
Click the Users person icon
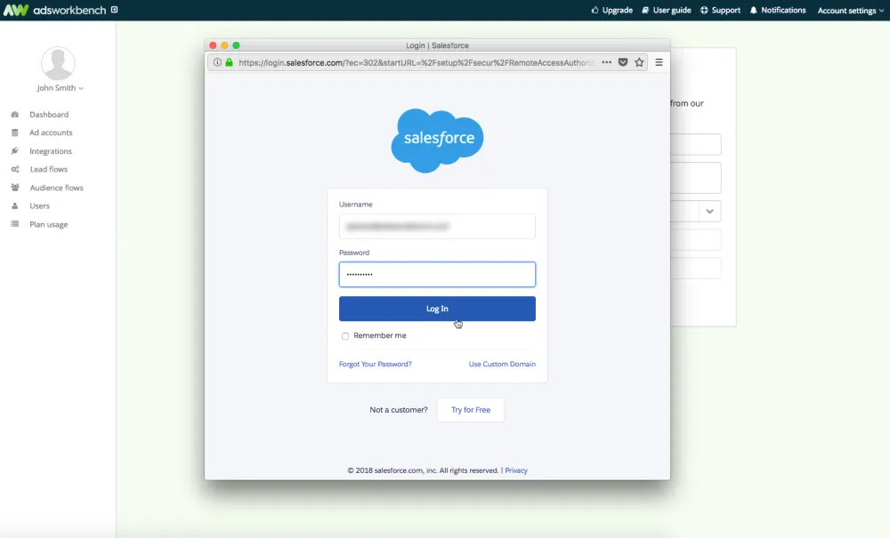coord(15,205)
